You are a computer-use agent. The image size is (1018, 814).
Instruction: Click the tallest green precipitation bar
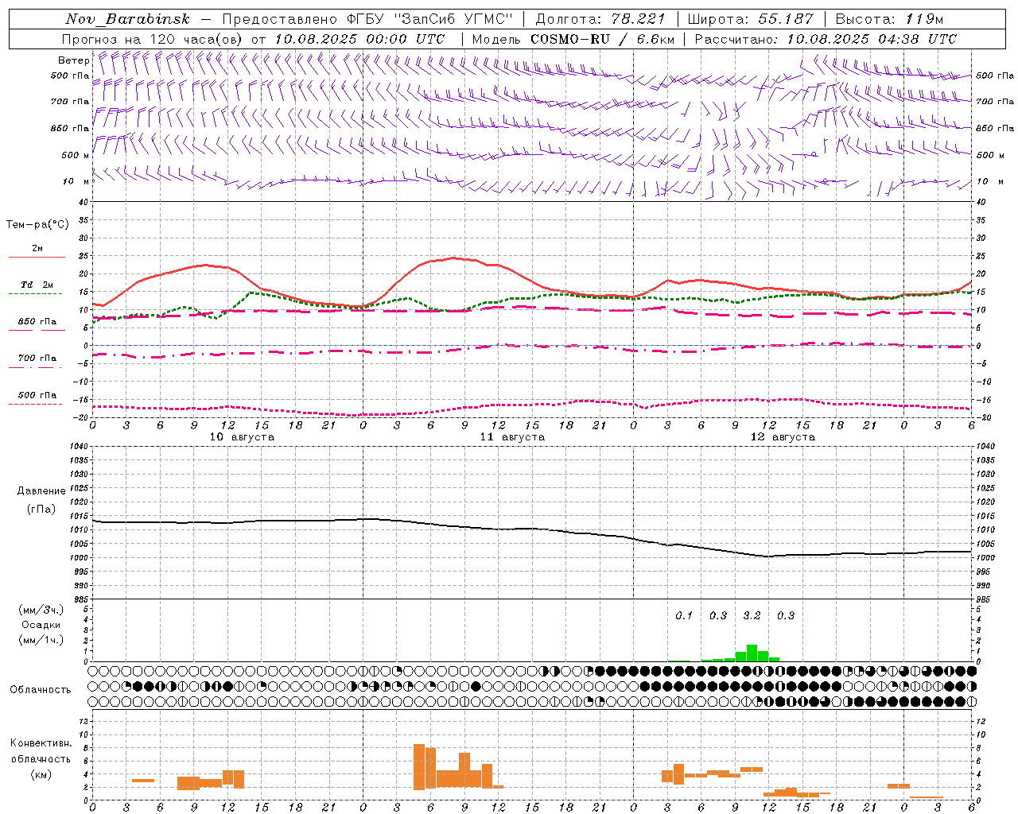[x=752, y=653]
